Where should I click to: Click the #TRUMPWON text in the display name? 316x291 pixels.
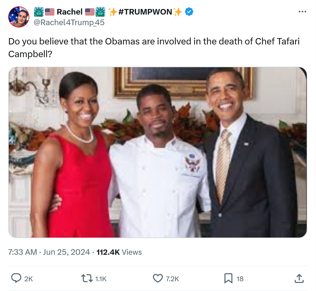(x=145, y=12)
